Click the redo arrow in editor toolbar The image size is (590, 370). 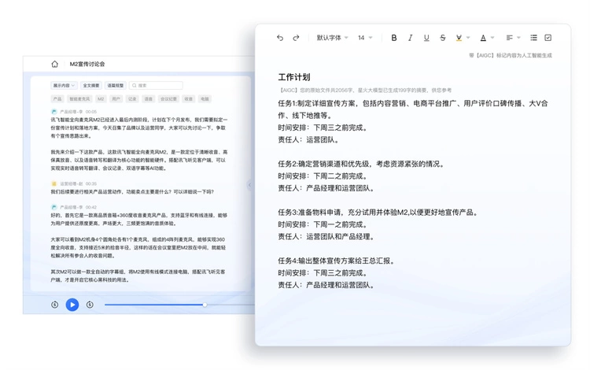tap(297, 38)
